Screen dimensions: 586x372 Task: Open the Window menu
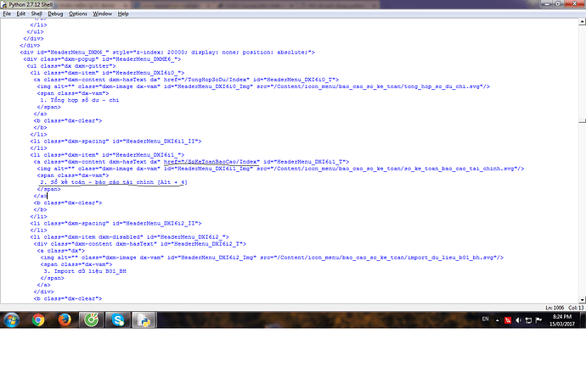[102, 14]
